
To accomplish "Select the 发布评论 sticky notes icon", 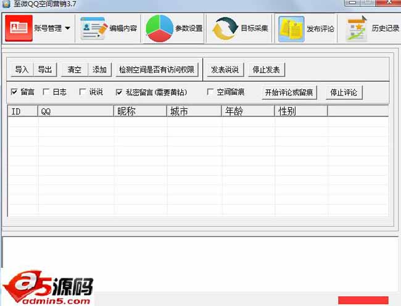I will click(x=292, y=29).
